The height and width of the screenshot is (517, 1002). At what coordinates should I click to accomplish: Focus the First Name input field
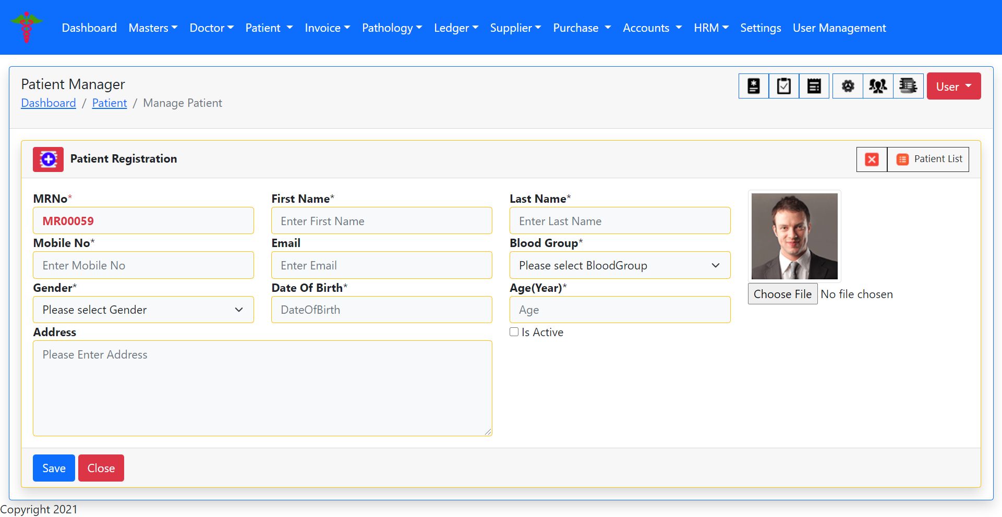point(381,221)
